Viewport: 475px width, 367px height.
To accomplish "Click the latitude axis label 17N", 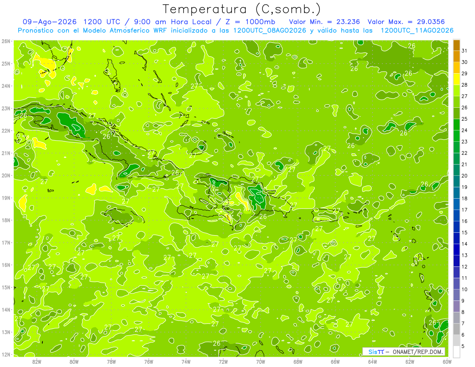I will 6,243.
